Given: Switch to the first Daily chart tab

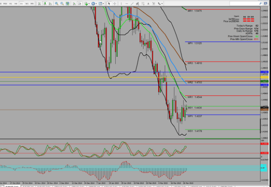Looking at the screenshot, I should (x=12, y=187).
